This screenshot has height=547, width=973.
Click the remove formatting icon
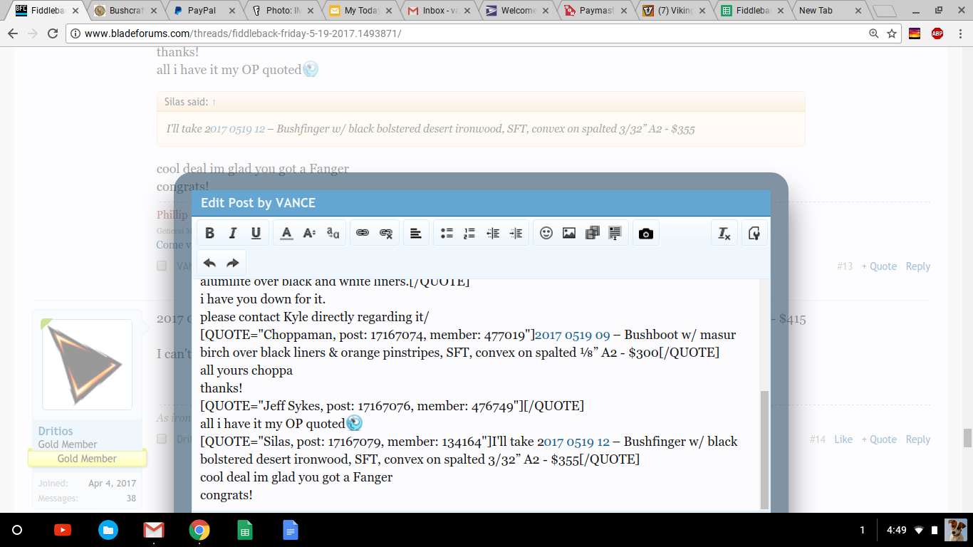(x=724, y=233)
